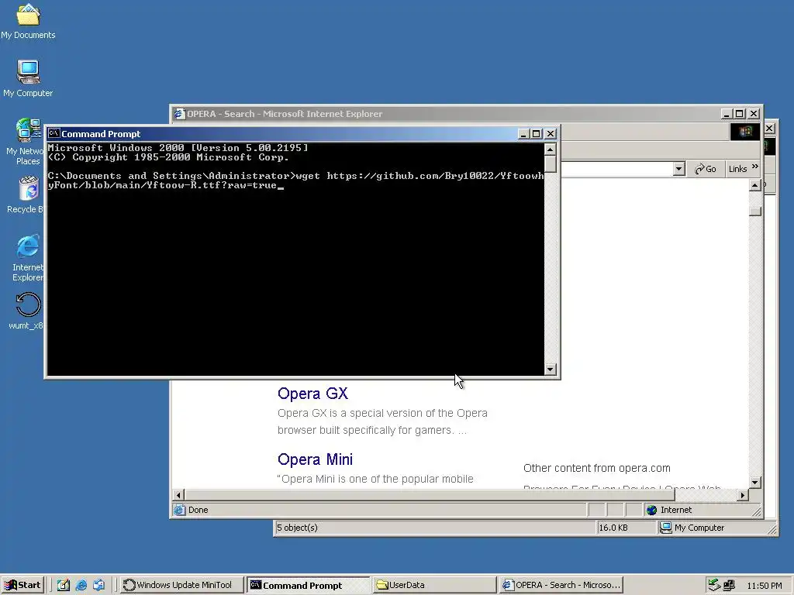
Task: Close the background Explorer folder window
Action: tap(770, 129)
